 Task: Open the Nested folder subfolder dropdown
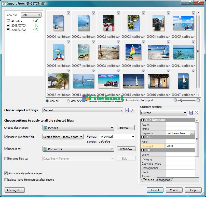click(x=63, y=137)
